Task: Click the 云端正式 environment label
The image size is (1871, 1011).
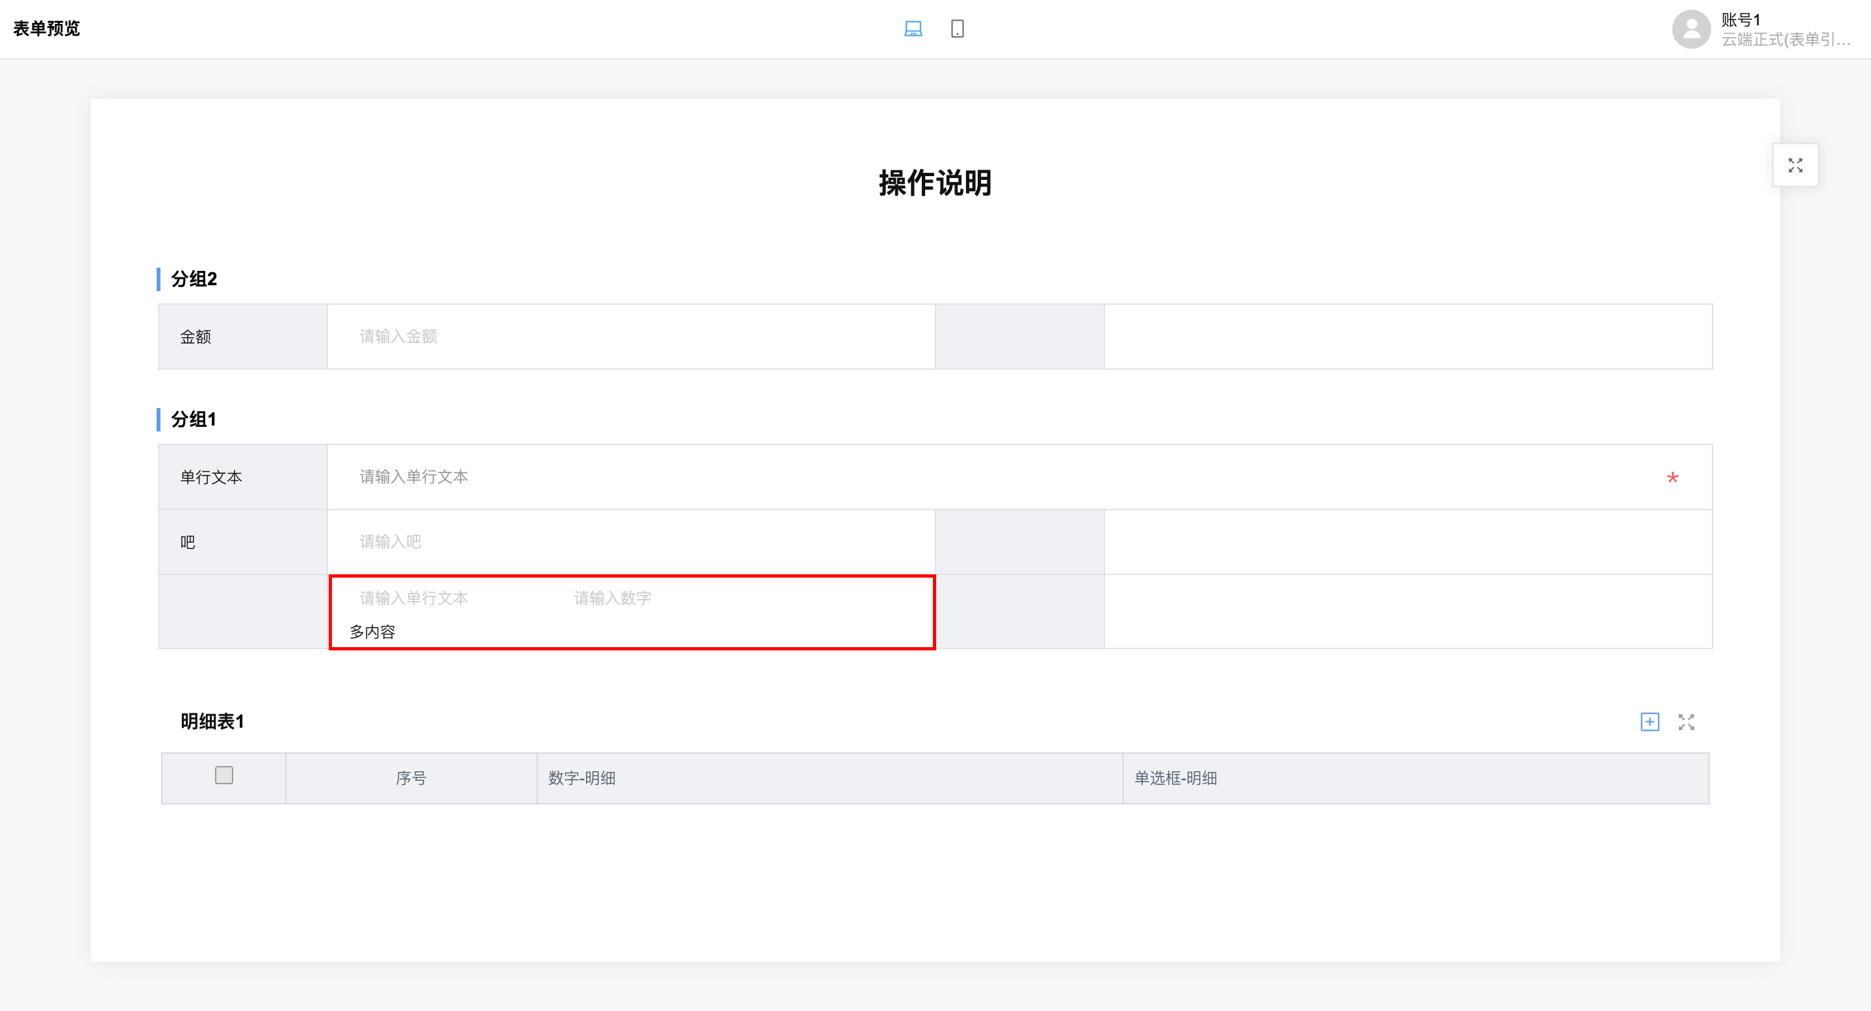Action: (1786, 39)
